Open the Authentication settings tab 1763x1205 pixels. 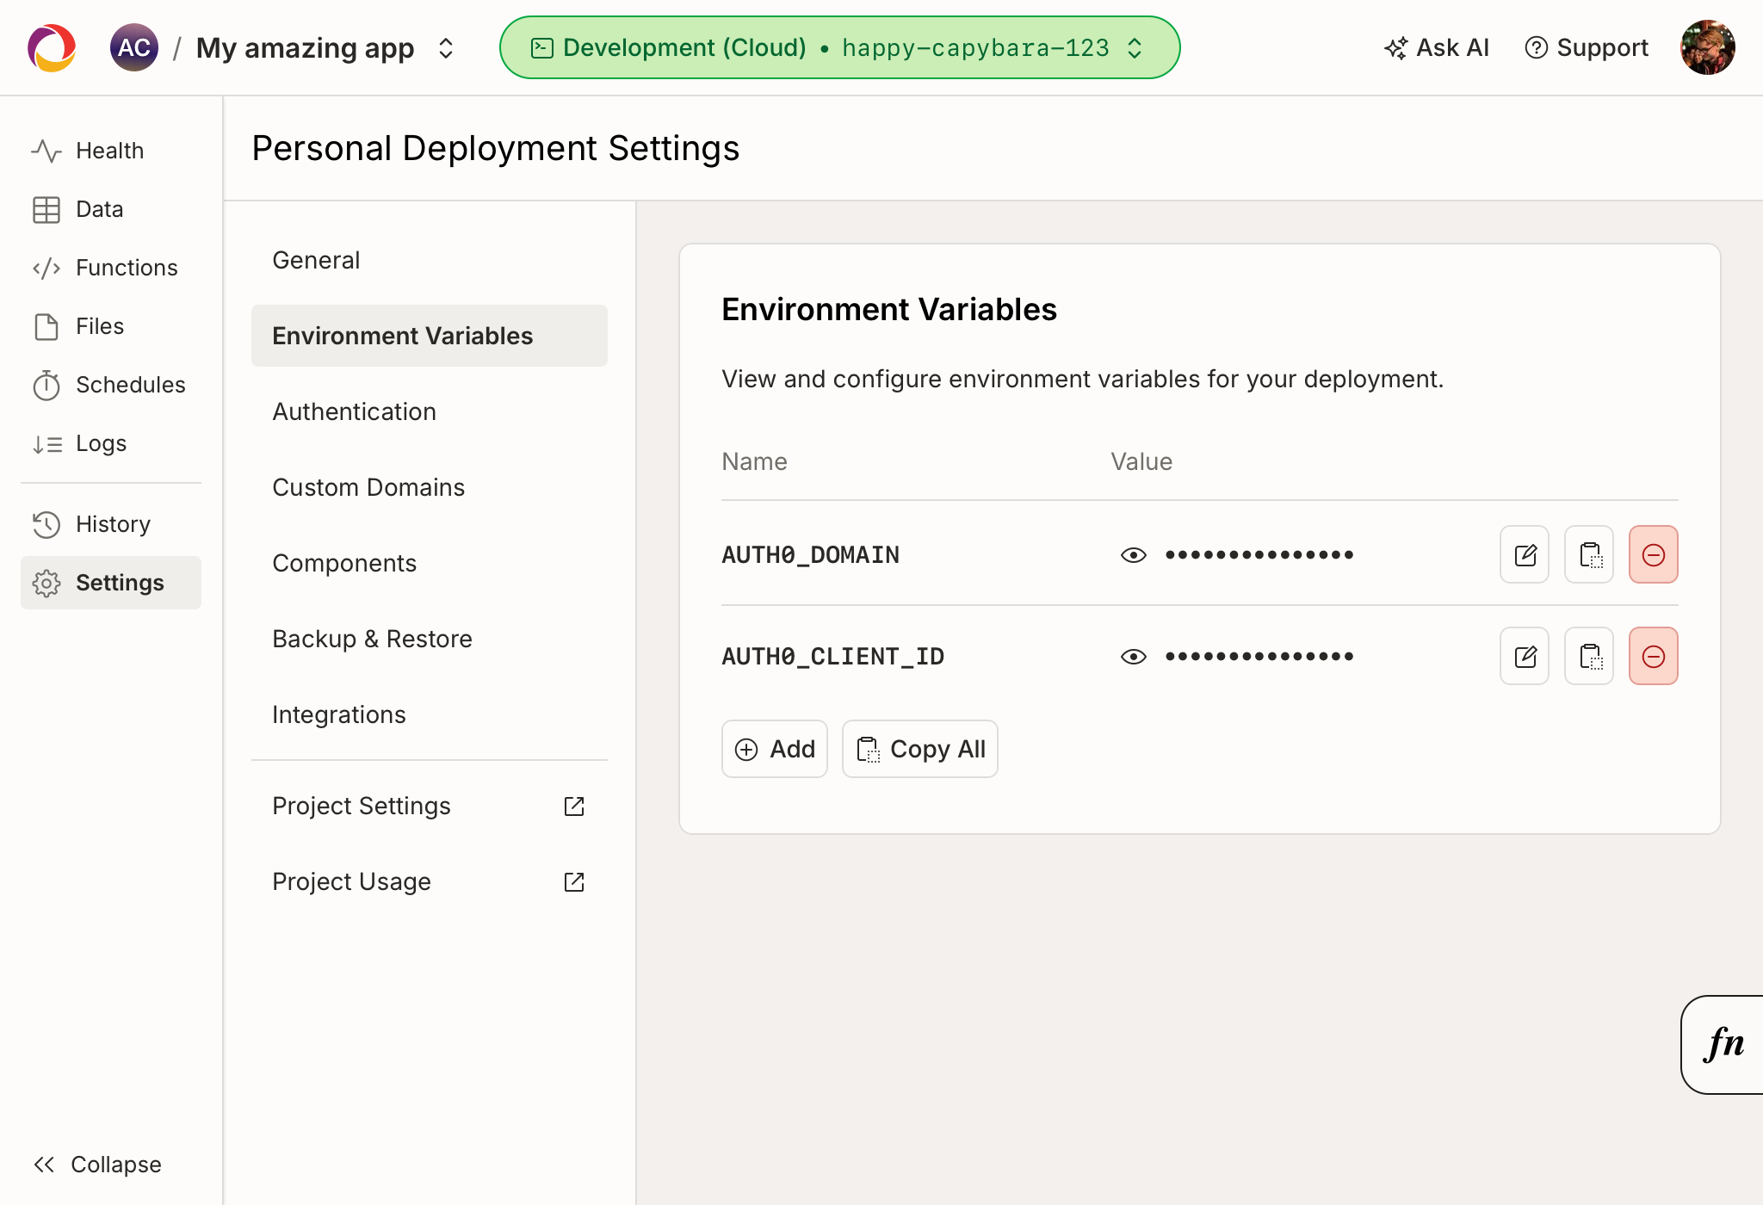coord(429,411)
